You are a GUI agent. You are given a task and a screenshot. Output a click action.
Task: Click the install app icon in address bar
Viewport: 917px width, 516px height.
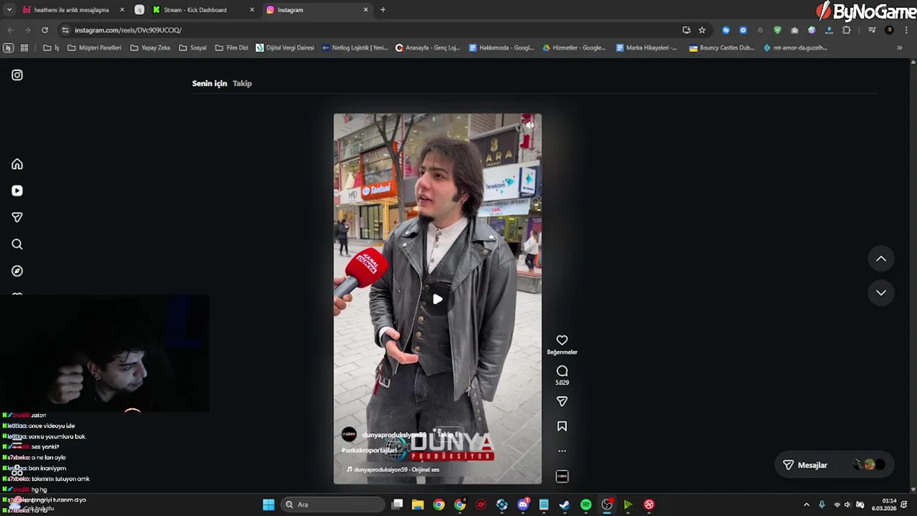click(x=686, y=30)
